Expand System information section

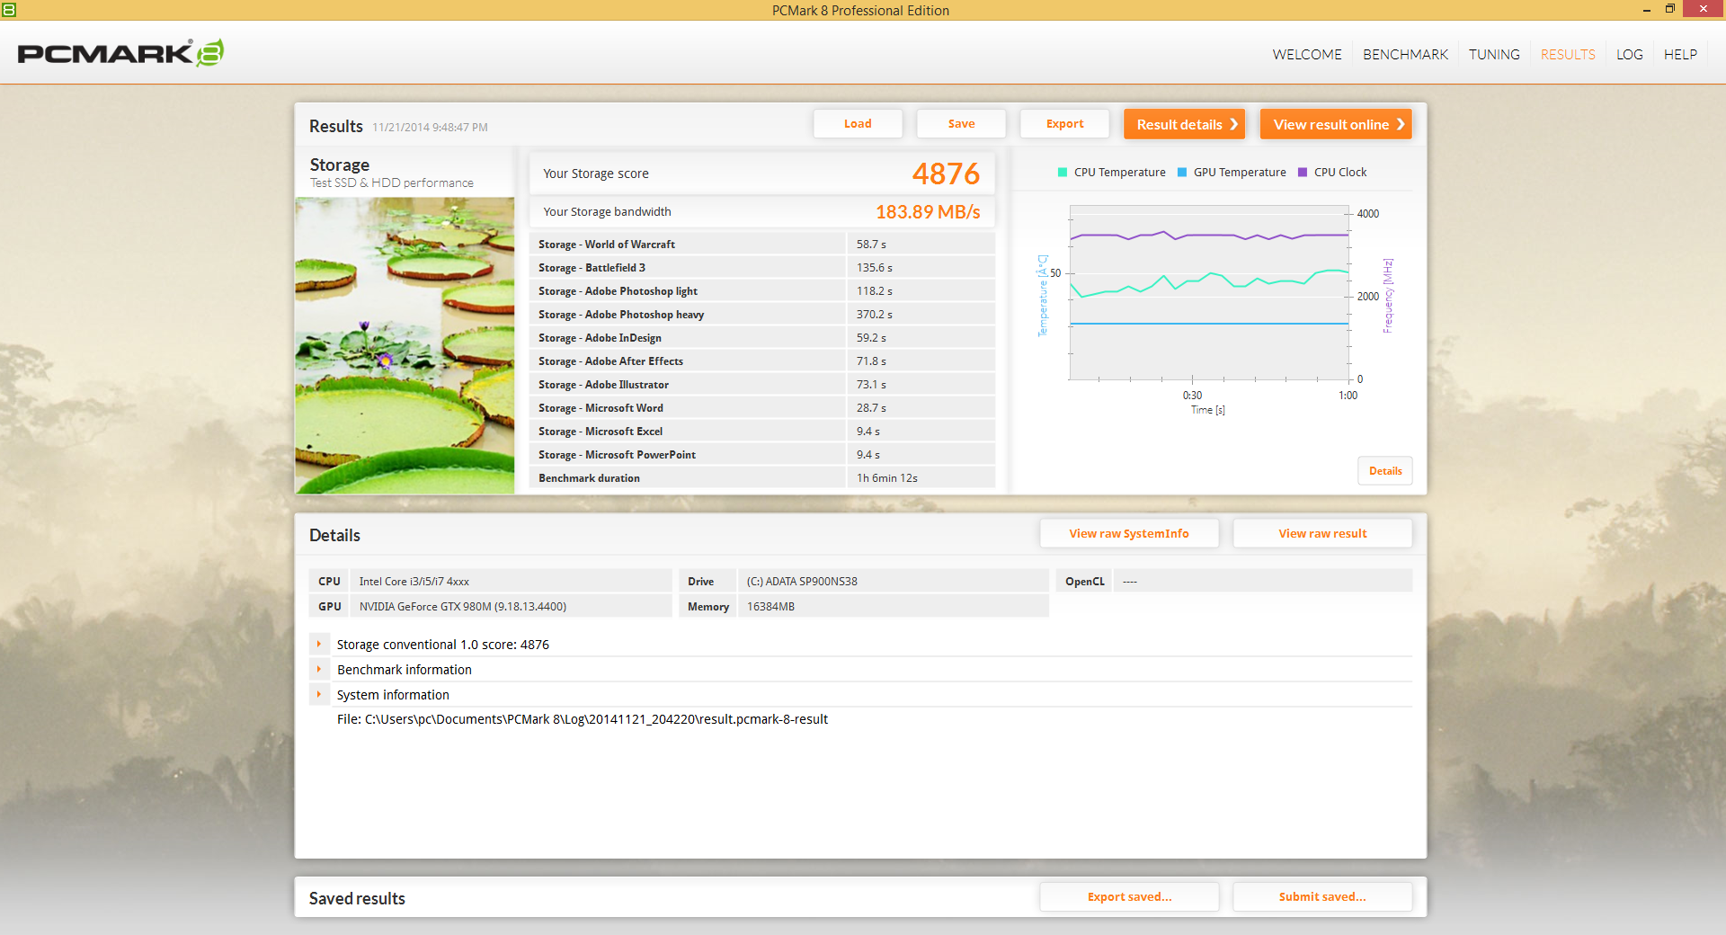(x=319, y=694)
